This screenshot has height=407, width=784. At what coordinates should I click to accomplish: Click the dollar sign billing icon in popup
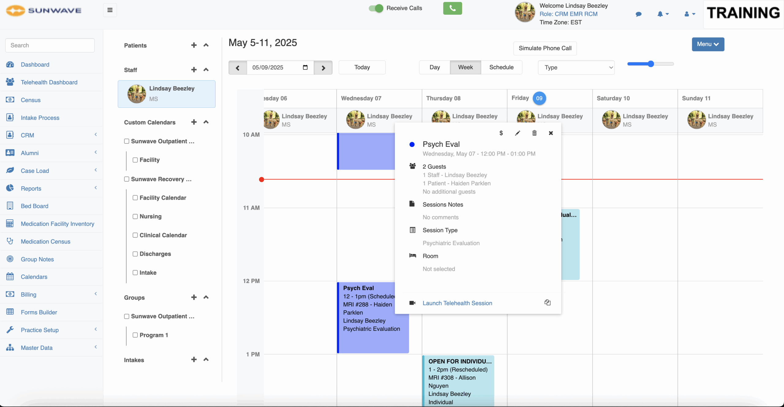[501, 133]
